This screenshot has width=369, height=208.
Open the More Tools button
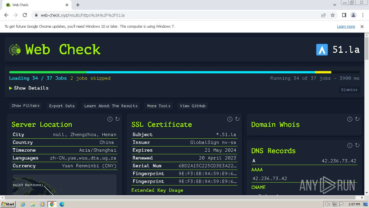[159, 106]
